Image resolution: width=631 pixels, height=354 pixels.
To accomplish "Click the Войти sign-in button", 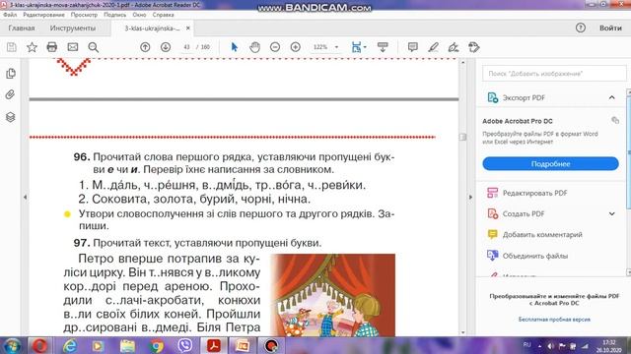I will pyautogui.click(x=610, y=28).
